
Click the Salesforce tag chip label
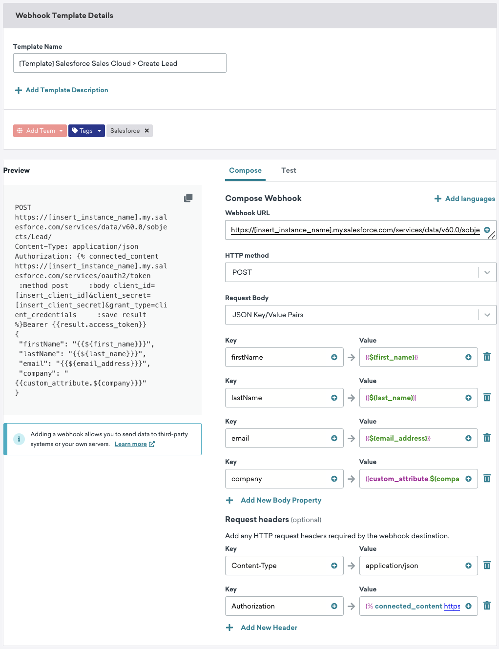(125, 131)
